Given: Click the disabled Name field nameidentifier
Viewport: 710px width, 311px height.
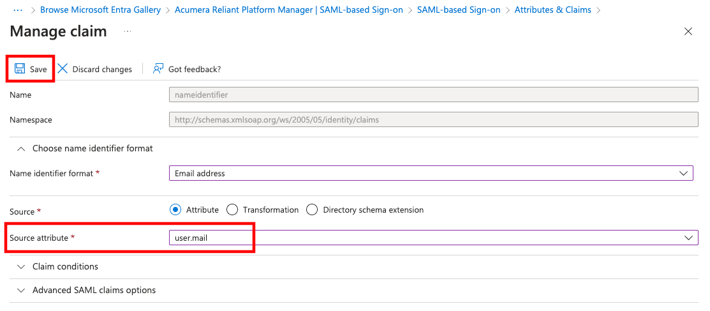Looking at the screenshot, I should point(433,95).
